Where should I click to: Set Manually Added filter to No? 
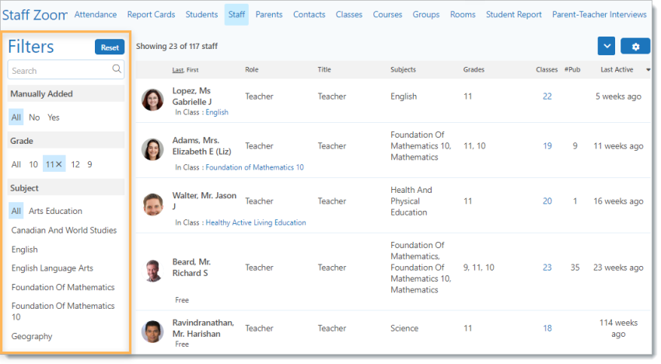(x=34, y=117)
